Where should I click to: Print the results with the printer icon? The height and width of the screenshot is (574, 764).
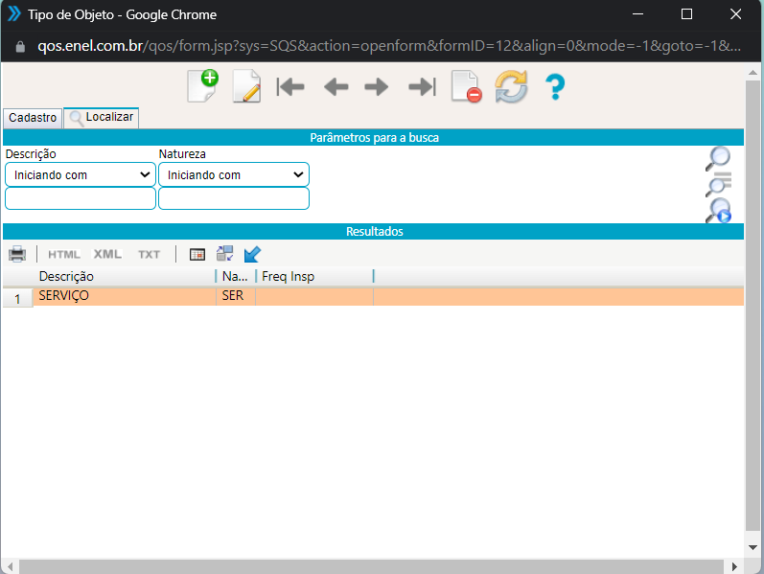(x=17, y=254)
